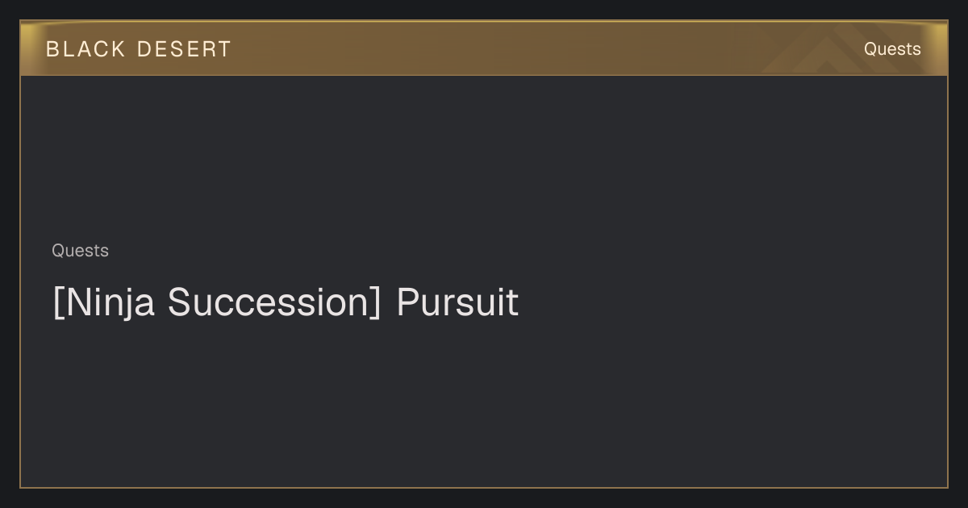Click the gold border at the card bottom
The width and height of the screenshot is (968, 508).
point(484,487)
